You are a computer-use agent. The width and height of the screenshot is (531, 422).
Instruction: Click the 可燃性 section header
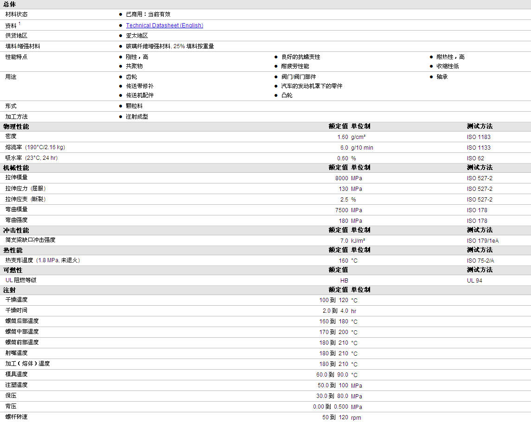(x=13, y=271)
